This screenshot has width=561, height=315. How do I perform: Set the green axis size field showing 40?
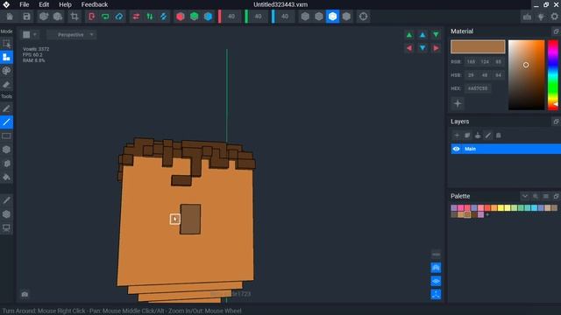258,17
